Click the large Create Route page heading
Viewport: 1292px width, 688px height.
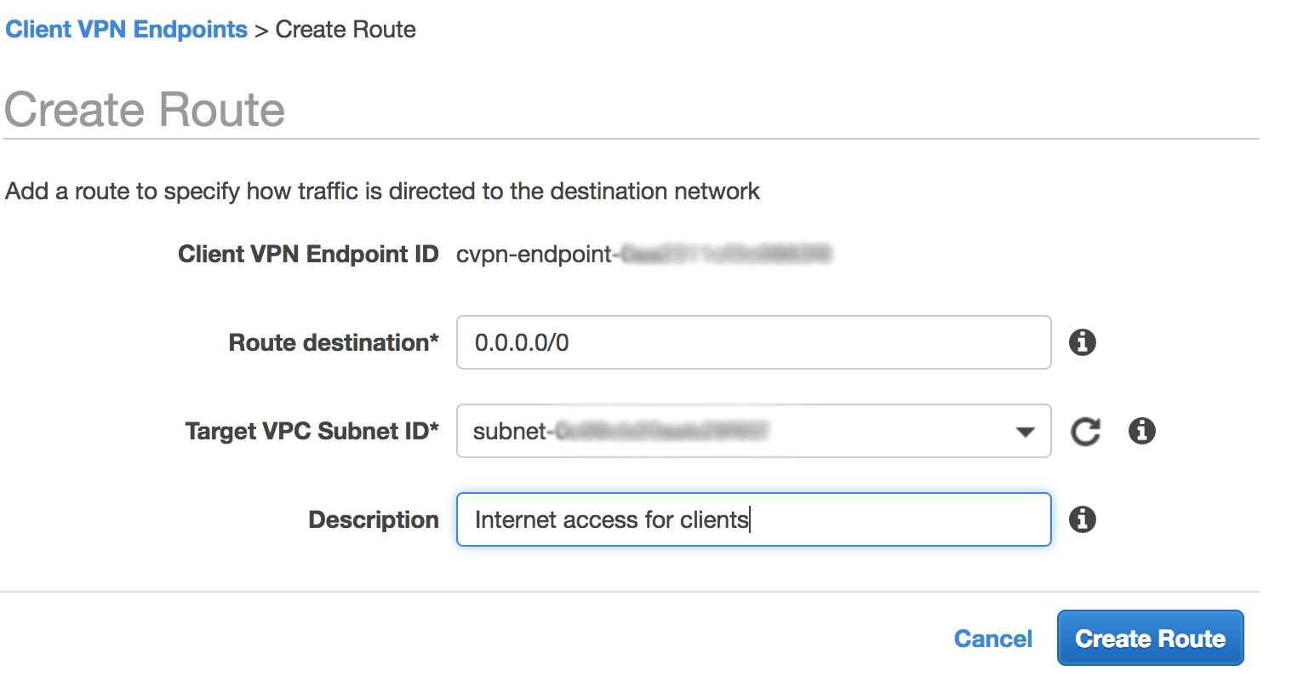(145, 110)
